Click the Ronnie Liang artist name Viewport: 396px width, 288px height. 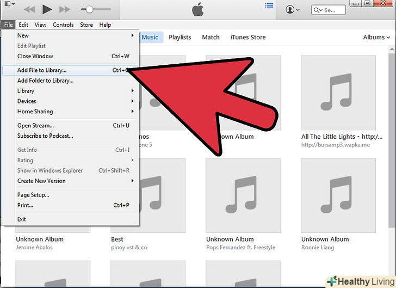click(x=318, y=247)
